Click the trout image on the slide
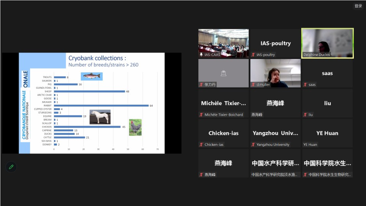The image size is (366, 206). point(92,76)
